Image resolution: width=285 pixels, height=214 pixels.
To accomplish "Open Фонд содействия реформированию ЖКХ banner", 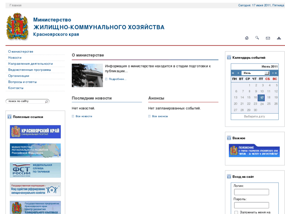I will [35, 189].
